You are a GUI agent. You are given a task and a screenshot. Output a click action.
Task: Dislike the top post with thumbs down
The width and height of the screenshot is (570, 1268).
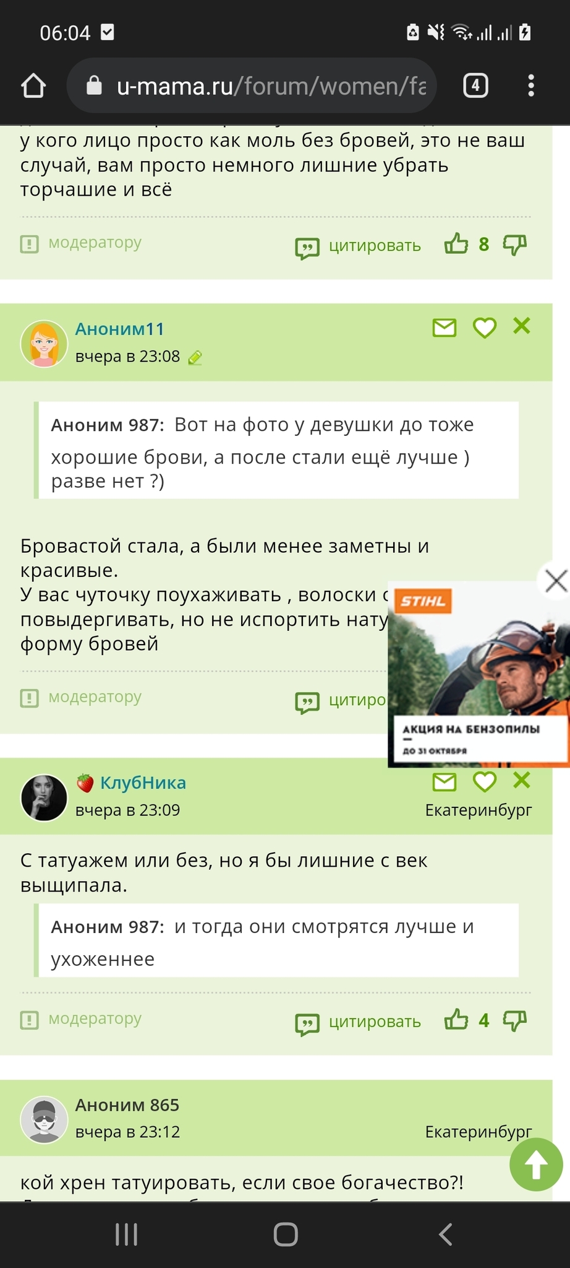point(515,245)
